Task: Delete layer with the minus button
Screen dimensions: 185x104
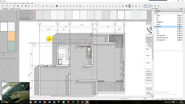Action: pos(158,13)
